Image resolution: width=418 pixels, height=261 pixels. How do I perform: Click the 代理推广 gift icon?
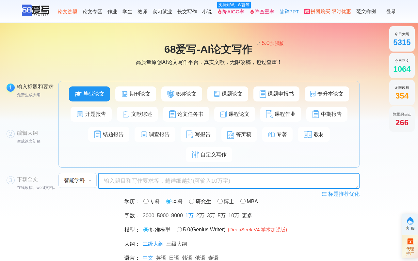[410, 241]
